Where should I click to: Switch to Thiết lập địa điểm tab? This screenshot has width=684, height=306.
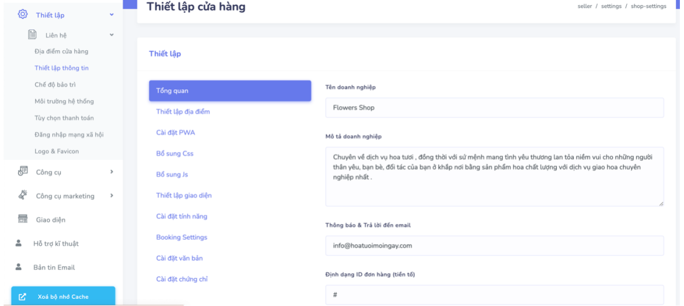183,111
